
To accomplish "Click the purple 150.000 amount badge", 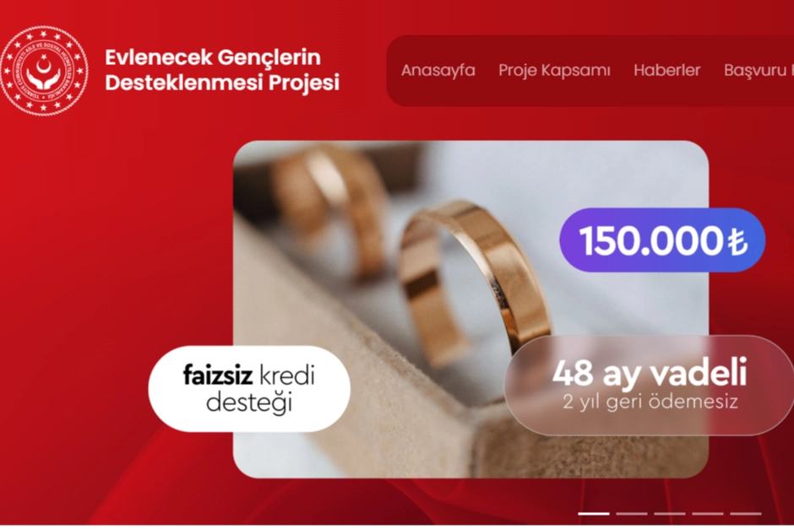I will coord(662,240).
